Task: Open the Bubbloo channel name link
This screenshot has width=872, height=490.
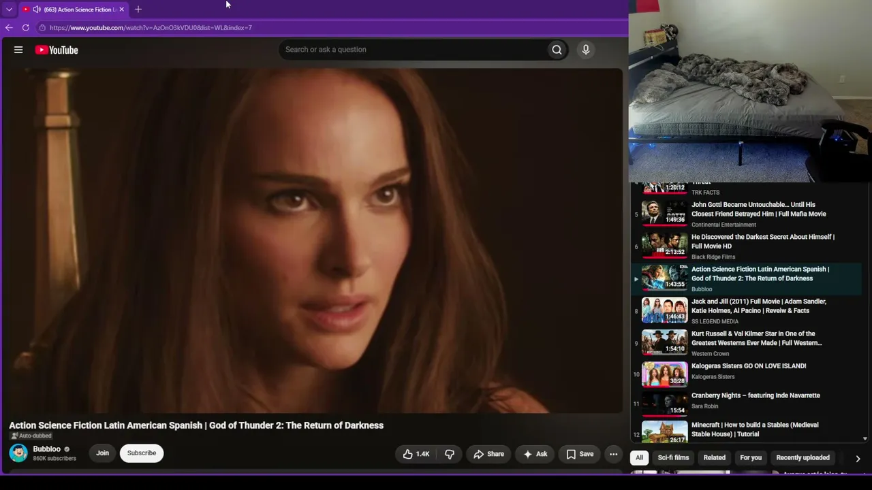Action: [x=46, y=449]
